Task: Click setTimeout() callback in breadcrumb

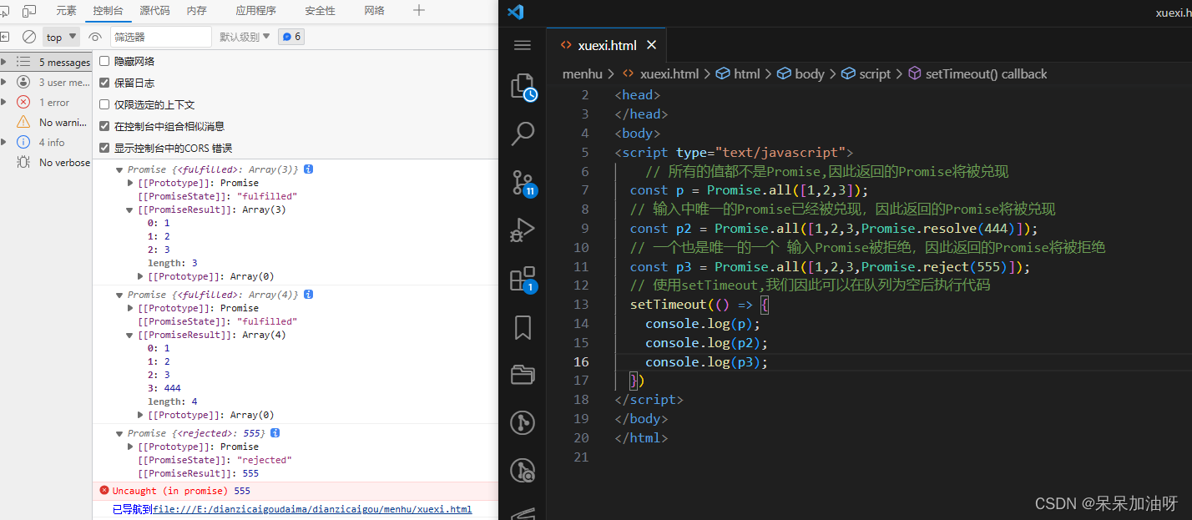Action: [x=986, y=73]
